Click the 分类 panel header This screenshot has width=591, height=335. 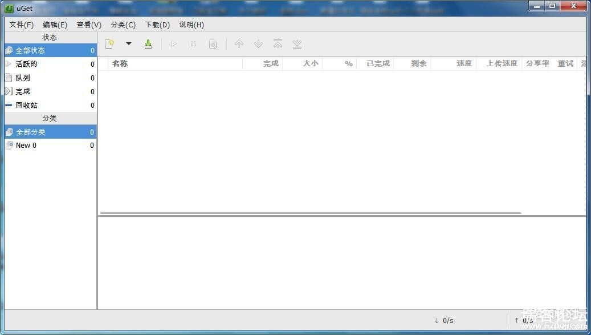click(51, 119)
